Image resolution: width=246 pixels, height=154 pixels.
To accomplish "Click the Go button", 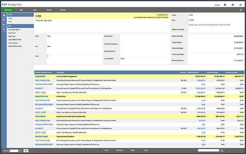I will [26, 150].
